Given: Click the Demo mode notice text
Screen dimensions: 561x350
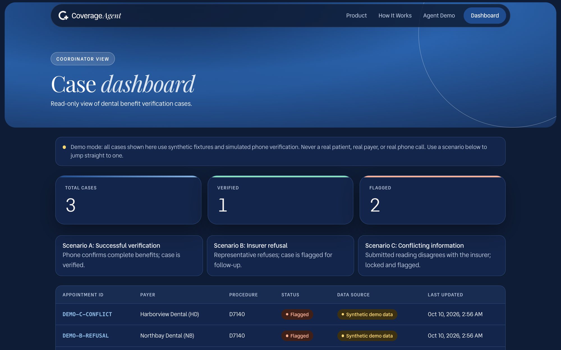Looking at the screenshot, I should pos(279,151).
